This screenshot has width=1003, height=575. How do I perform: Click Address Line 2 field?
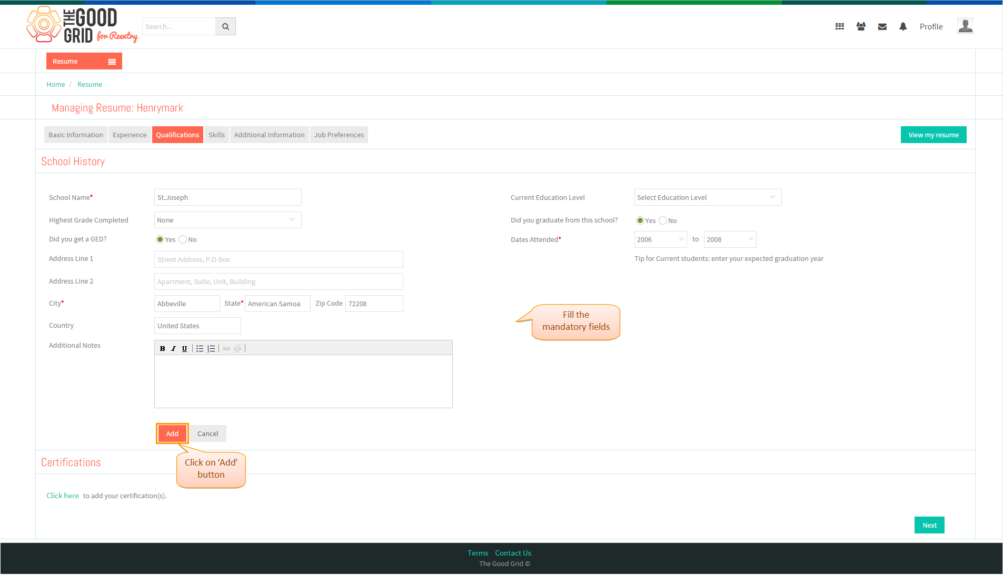pos(279,281)
